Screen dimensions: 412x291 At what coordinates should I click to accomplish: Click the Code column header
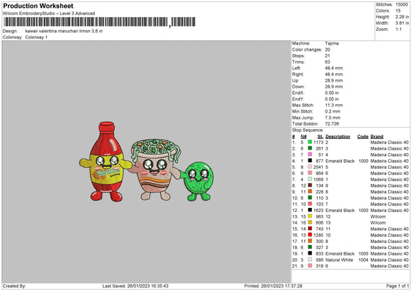[363, 136]
